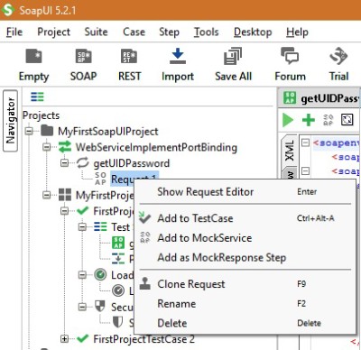Click the green plus add icon

coord(309,120)
